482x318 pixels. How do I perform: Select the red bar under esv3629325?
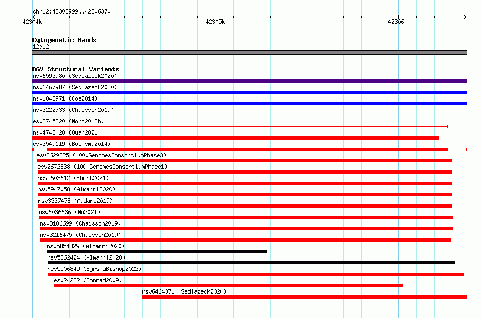coord(244,161)
